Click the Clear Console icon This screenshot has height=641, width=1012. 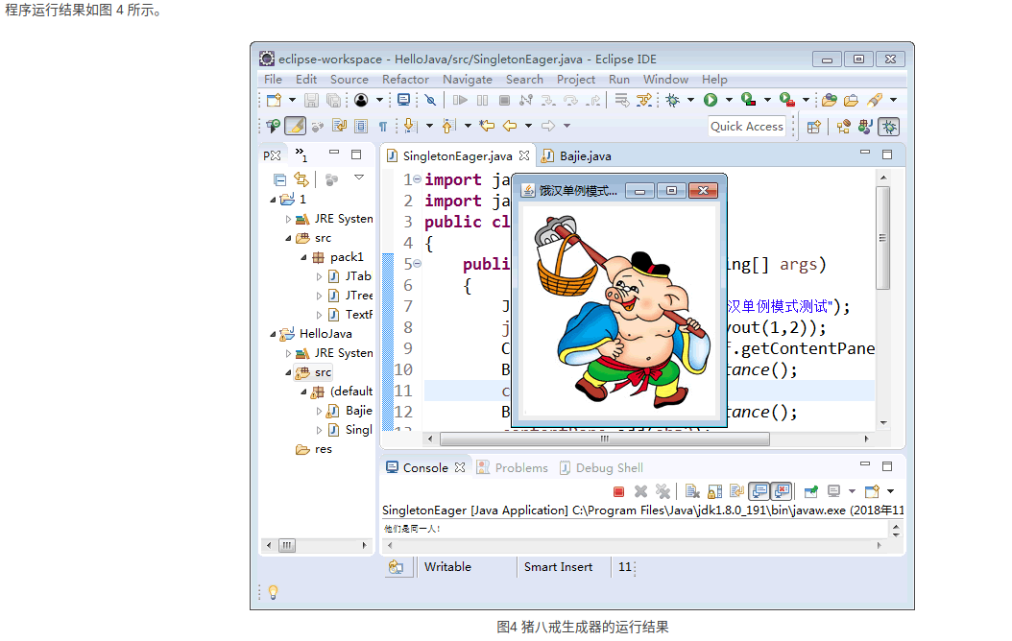pos(692,492)
